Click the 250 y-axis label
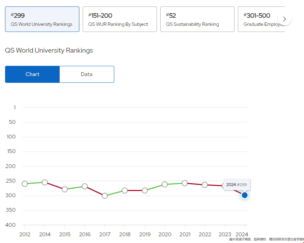Image resolution: width=304 pixels, height=243 pixels. point(11,181)
